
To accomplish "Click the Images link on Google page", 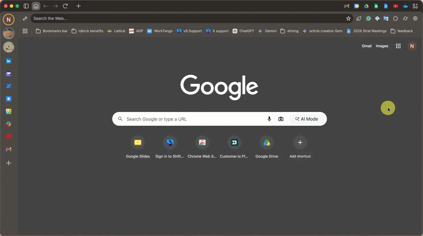I will point(382,46).
